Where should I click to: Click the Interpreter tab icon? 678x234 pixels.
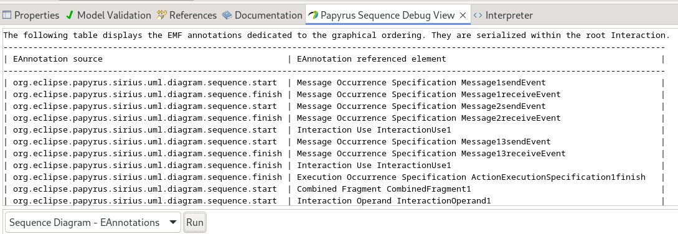pos(478,15)
